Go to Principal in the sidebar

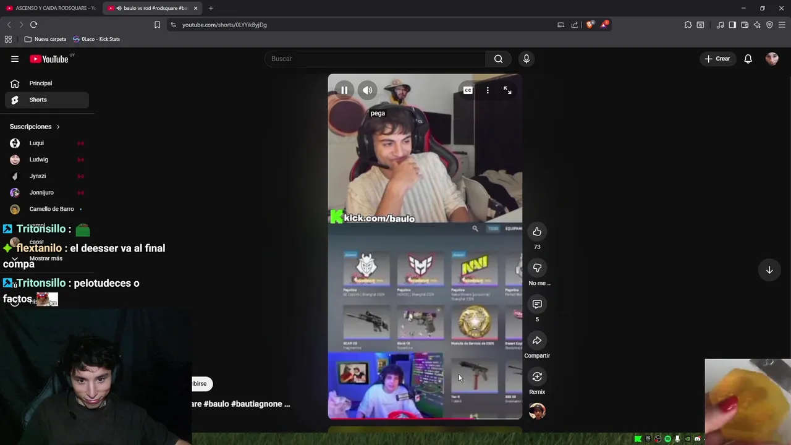[47, 83]
